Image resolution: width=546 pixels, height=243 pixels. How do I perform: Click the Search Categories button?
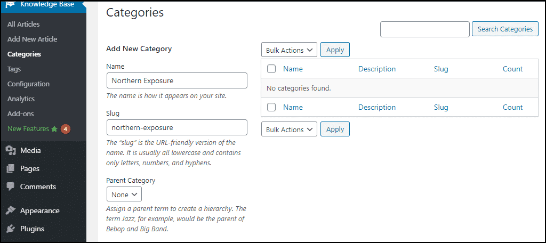click(505, 29)
